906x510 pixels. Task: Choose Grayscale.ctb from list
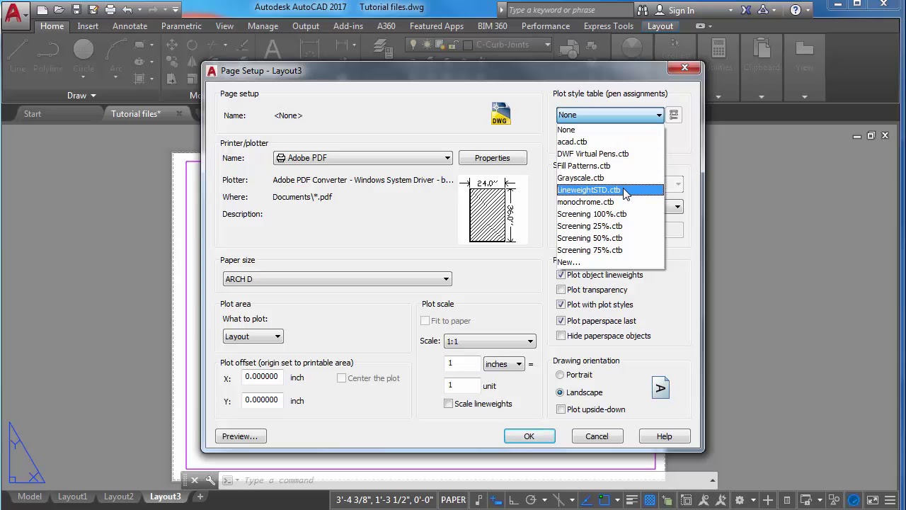[610, 178]
